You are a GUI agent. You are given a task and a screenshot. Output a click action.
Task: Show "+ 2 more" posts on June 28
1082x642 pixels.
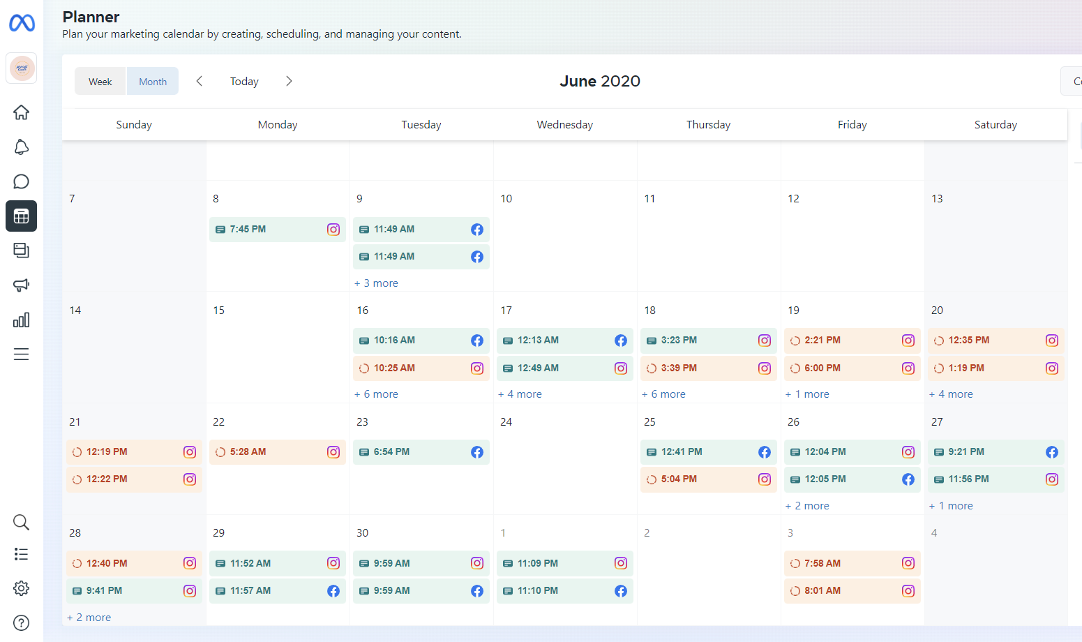point(89,618)
